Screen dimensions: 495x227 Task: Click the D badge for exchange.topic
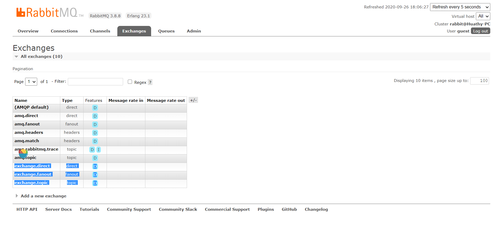(x=95, y=183)
